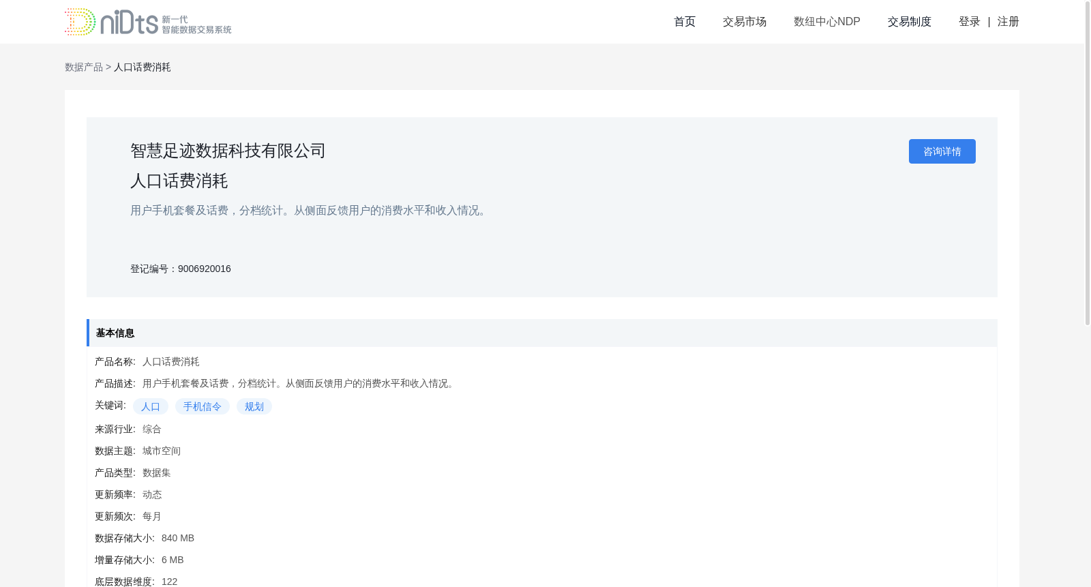The image size is (1091, 587).
Task: Click the product description under the product title
Action: tap(310, 211)
